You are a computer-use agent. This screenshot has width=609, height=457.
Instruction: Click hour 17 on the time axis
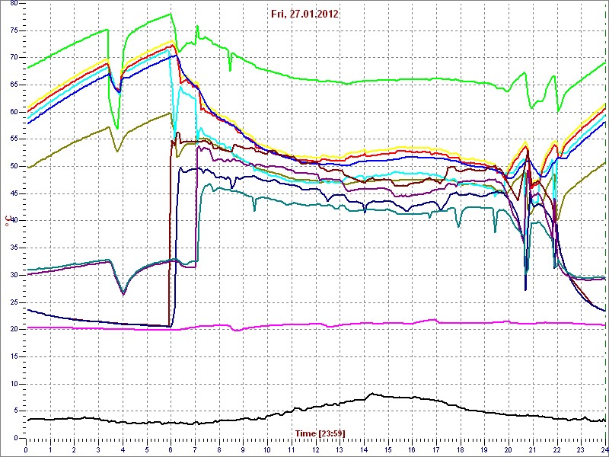(x=436, y=449)
